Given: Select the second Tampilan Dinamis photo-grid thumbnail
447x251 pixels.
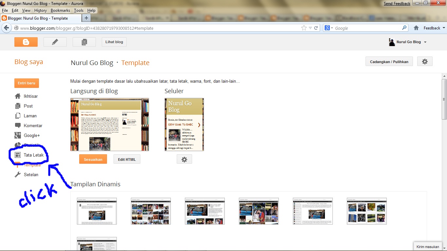Looking at the screenshot, I should [151, 211].
